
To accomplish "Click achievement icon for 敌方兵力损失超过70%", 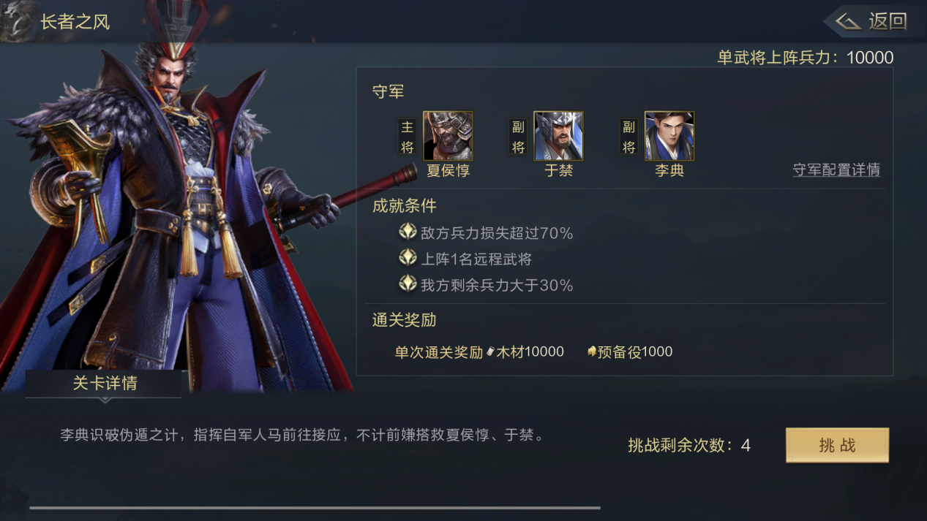I will coord(408,232).
